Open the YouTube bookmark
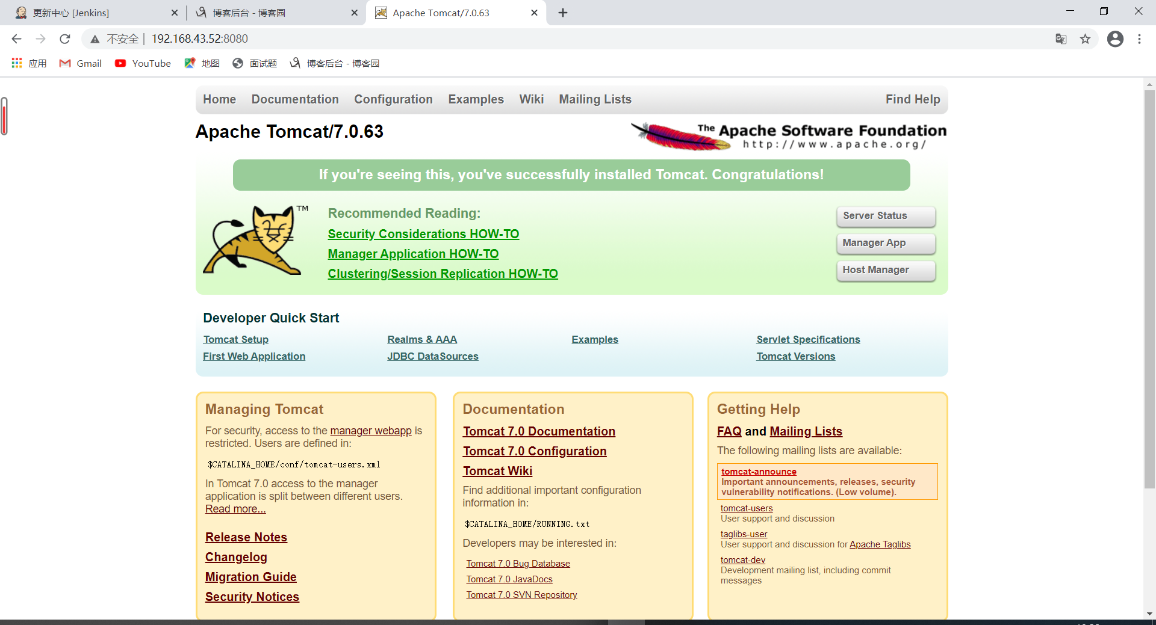This screenshot has height=625, width=1156. [x=143, y=63]
